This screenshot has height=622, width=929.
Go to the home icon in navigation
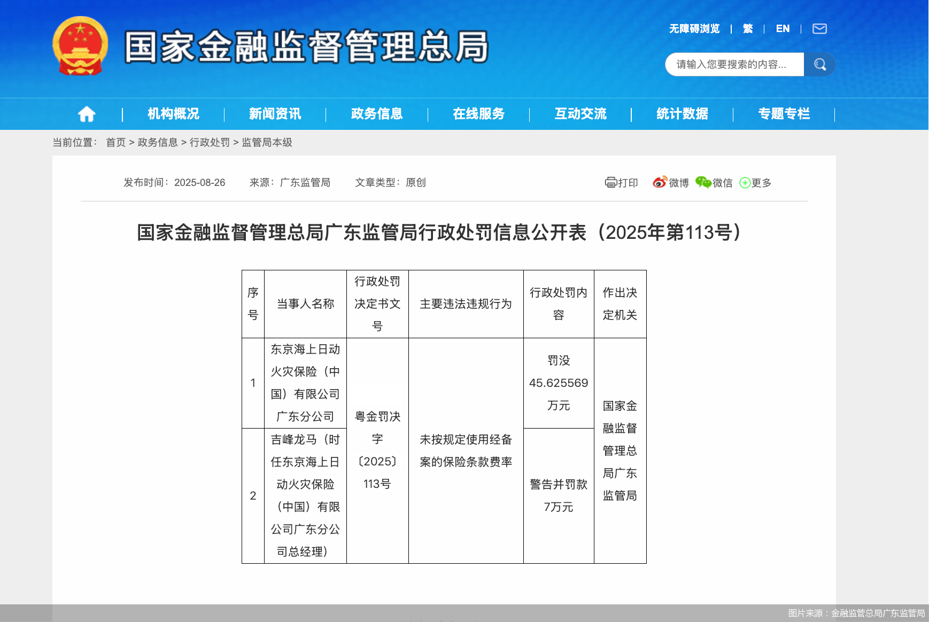tap(87, 114)
